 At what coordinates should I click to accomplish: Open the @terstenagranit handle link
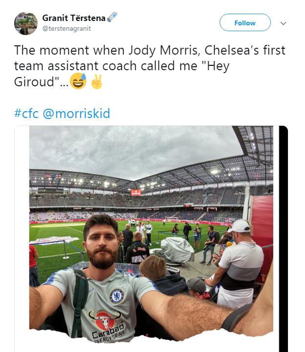tap(66, 28)
